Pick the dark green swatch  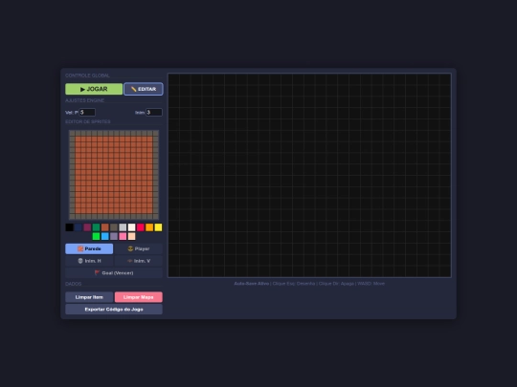pos(96,227)
